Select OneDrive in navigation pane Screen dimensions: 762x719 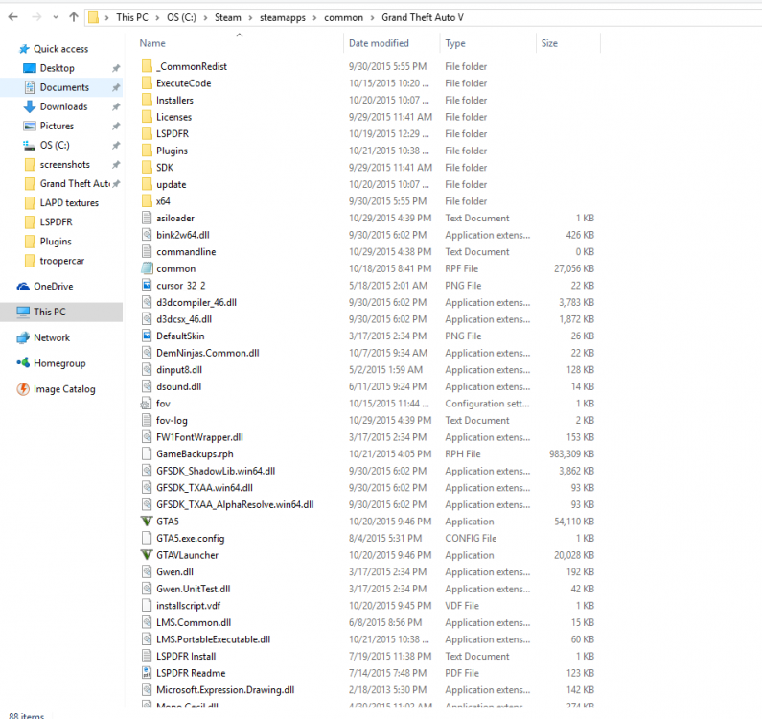point(54,287)
